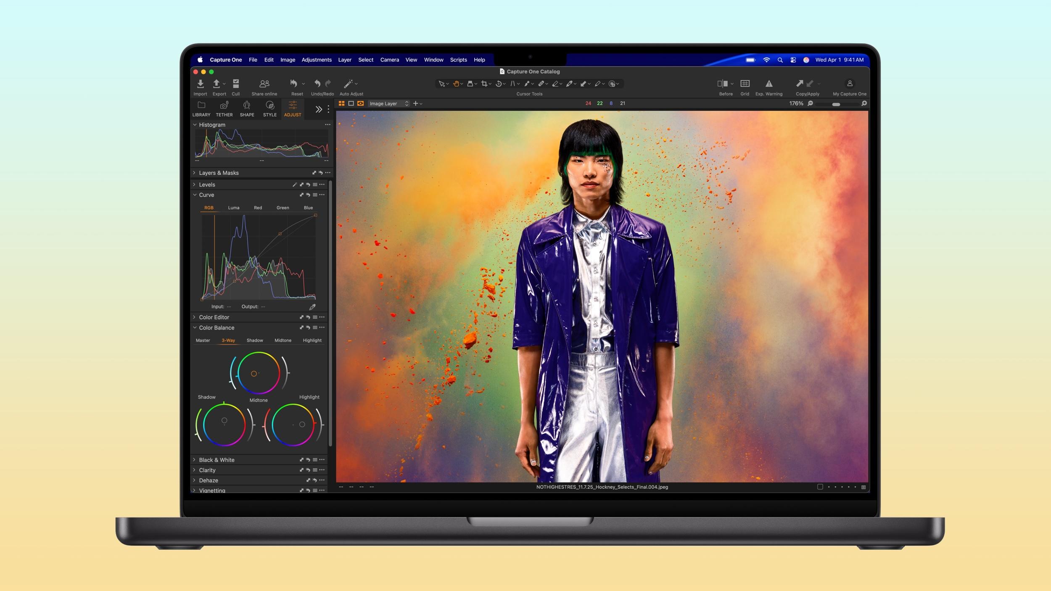The height and width of the screenshot is (591, 1051).
Task: Open the Scripts menu
Action: pyautogui.click(x=458, y=60)
